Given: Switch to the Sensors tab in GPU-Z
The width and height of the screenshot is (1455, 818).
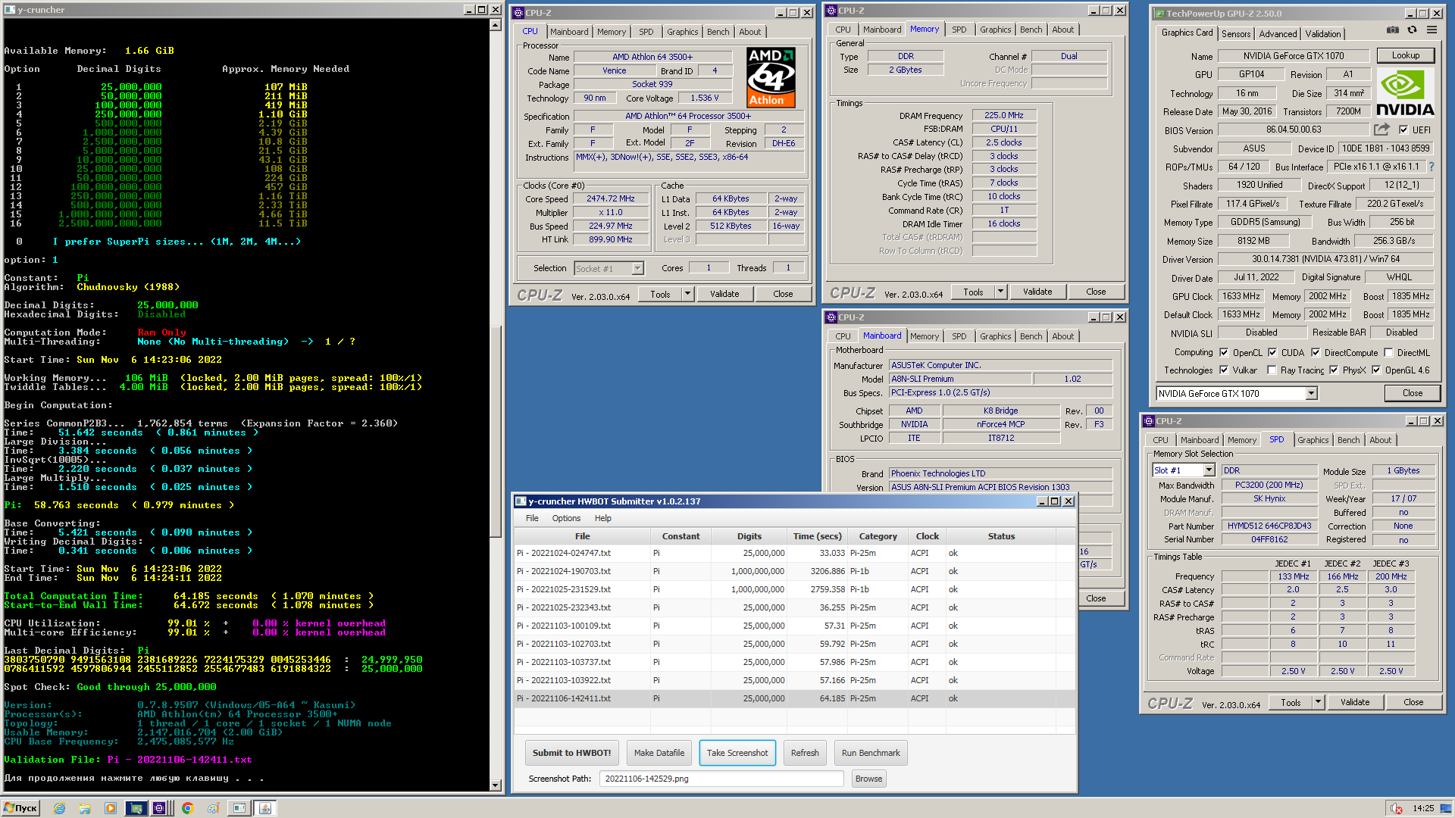Looking at the screenshot, I should click(1235, 34).
